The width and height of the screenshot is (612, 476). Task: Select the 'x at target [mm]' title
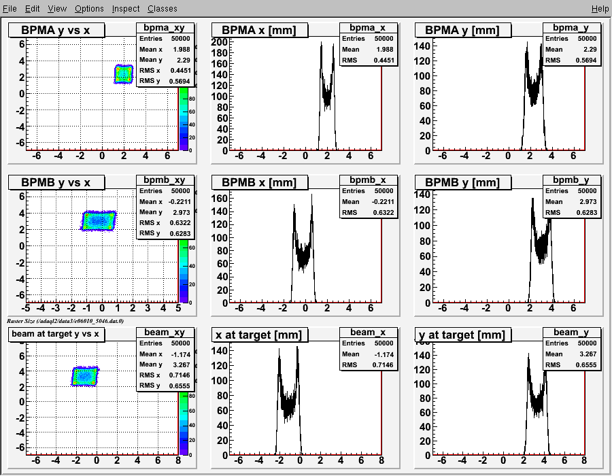coord(260,335)
